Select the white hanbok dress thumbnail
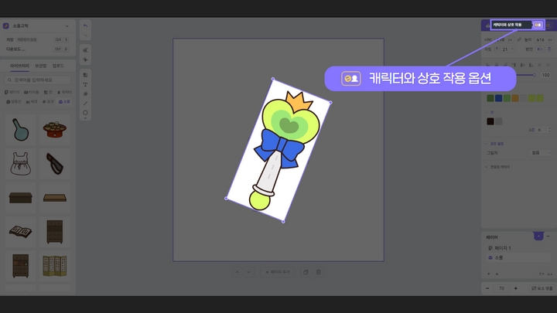The height and width of the screenshot is (313, 557). [21, 162]
